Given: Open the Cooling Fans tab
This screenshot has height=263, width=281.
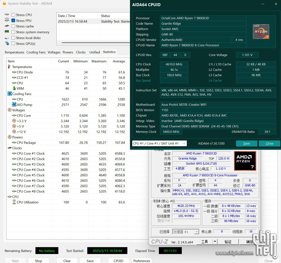Looking at the screenshot, I should [x=36, y=52].
